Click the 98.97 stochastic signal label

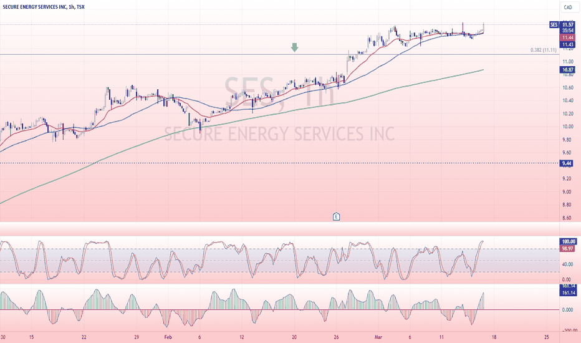click(x=568, y=249)
